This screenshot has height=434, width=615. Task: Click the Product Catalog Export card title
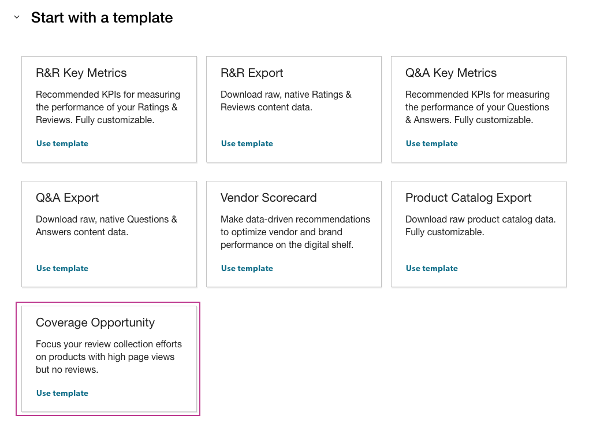coord(468,198)
